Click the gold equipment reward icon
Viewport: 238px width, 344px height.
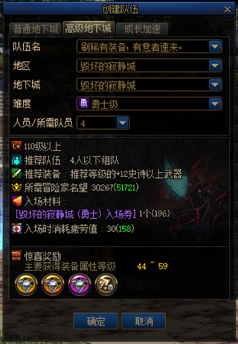[26, 284]
